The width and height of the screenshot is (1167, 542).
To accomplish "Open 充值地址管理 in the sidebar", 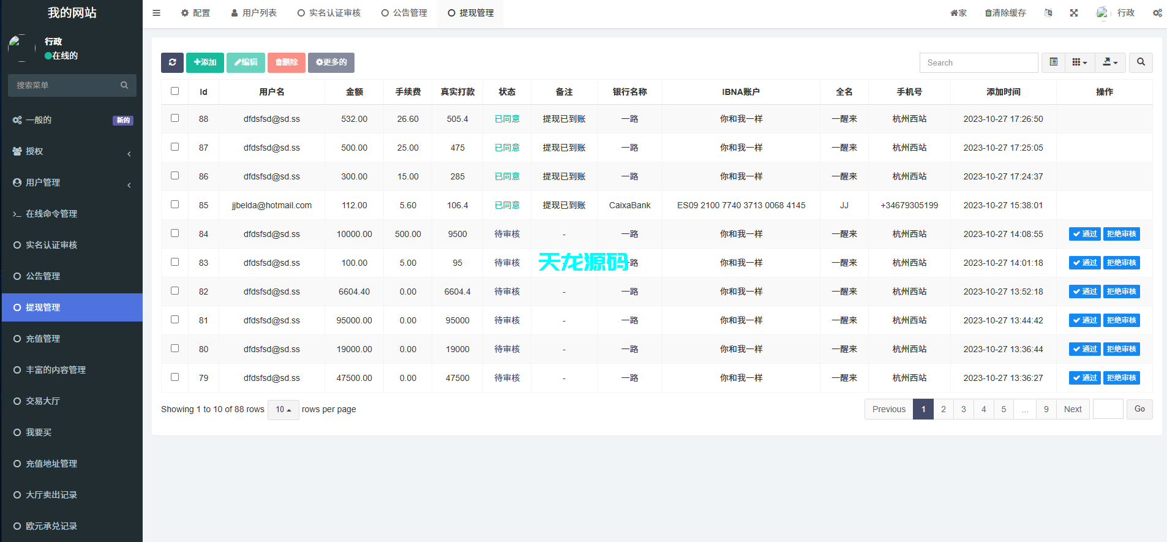I will click(x=72, y=464).
